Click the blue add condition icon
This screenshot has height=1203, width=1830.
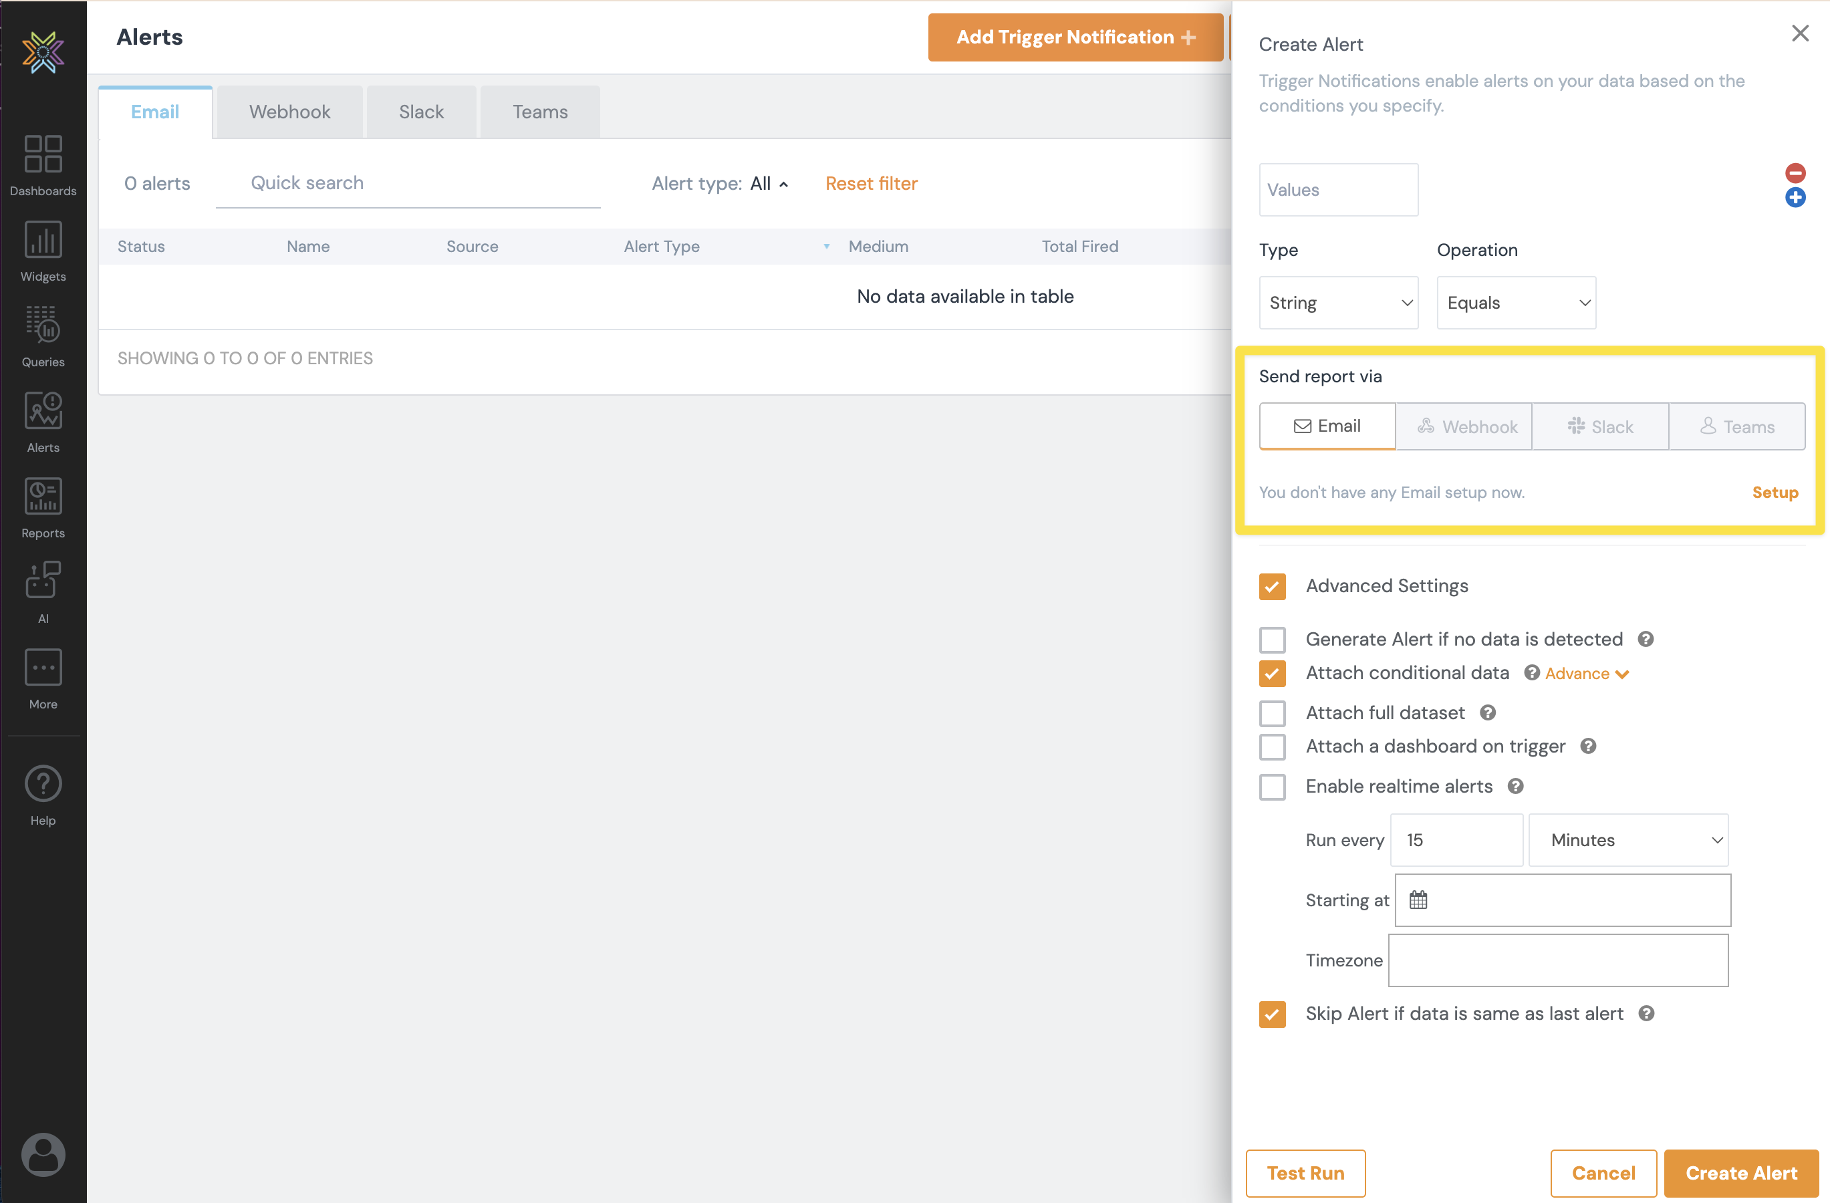[1795, 198]
